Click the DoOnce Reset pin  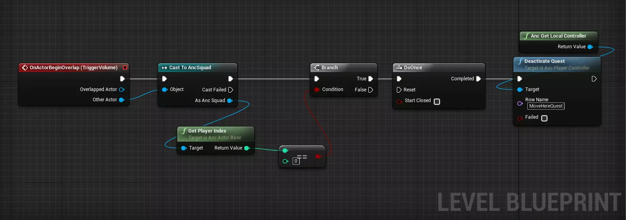click(399, 90)
